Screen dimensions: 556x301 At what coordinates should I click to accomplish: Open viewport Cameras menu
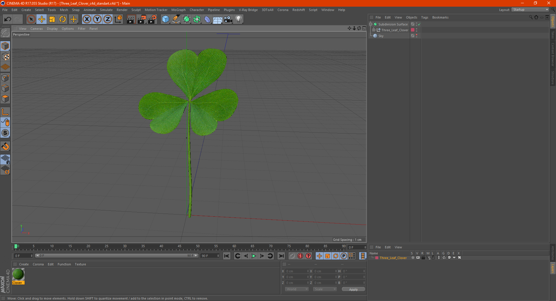tap(36, 29)
